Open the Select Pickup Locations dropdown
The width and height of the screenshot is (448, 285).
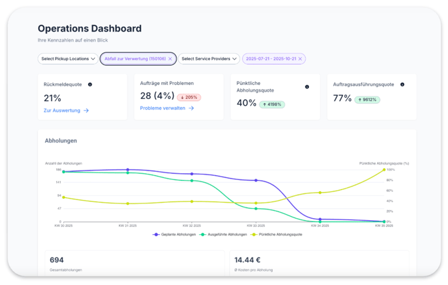(68, 59)
